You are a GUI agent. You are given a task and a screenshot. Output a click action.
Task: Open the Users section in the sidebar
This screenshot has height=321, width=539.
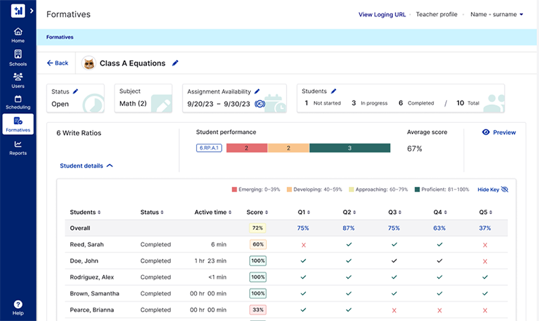click(x=18, y=80)
